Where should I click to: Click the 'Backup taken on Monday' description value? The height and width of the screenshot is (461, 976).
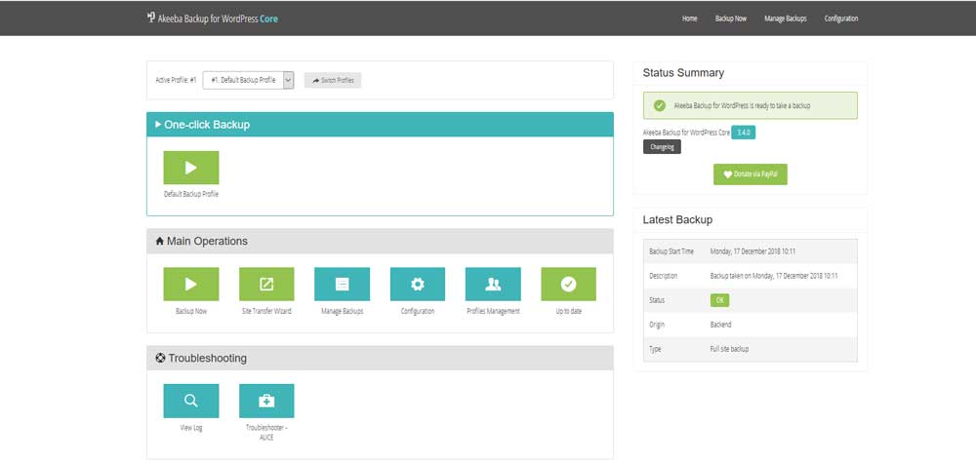774,276
